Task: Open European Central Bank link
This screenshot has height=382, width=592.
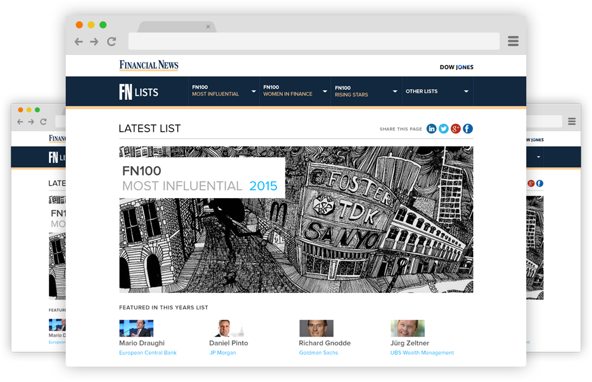Action: [x=148, y=352]
